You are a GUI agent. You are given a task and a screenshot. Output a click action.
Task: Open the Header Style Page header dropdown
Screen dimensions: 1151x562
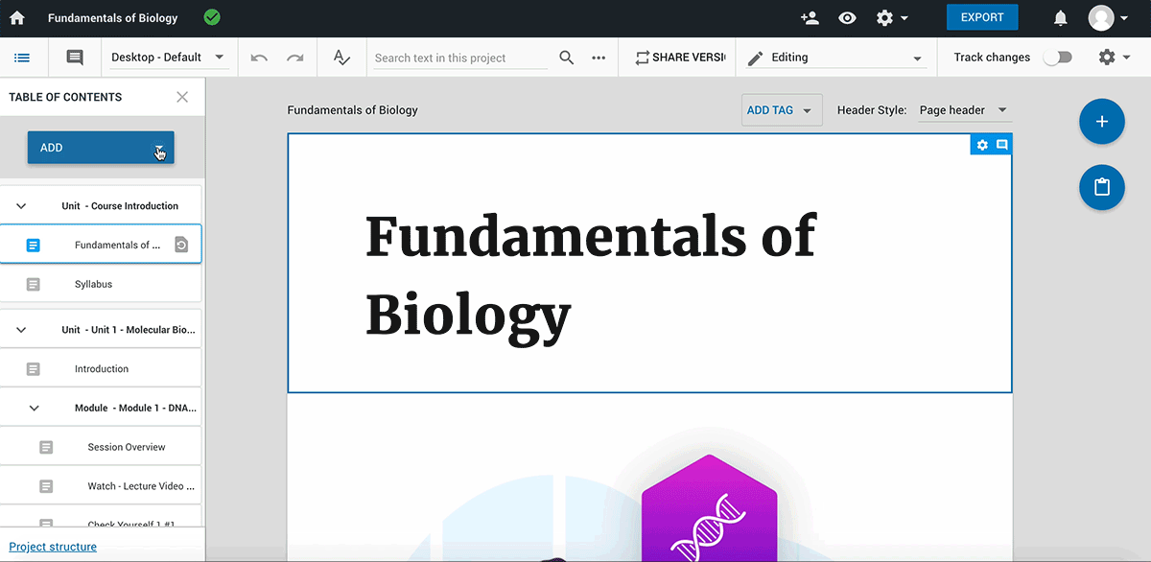click(x=964, y=110)
